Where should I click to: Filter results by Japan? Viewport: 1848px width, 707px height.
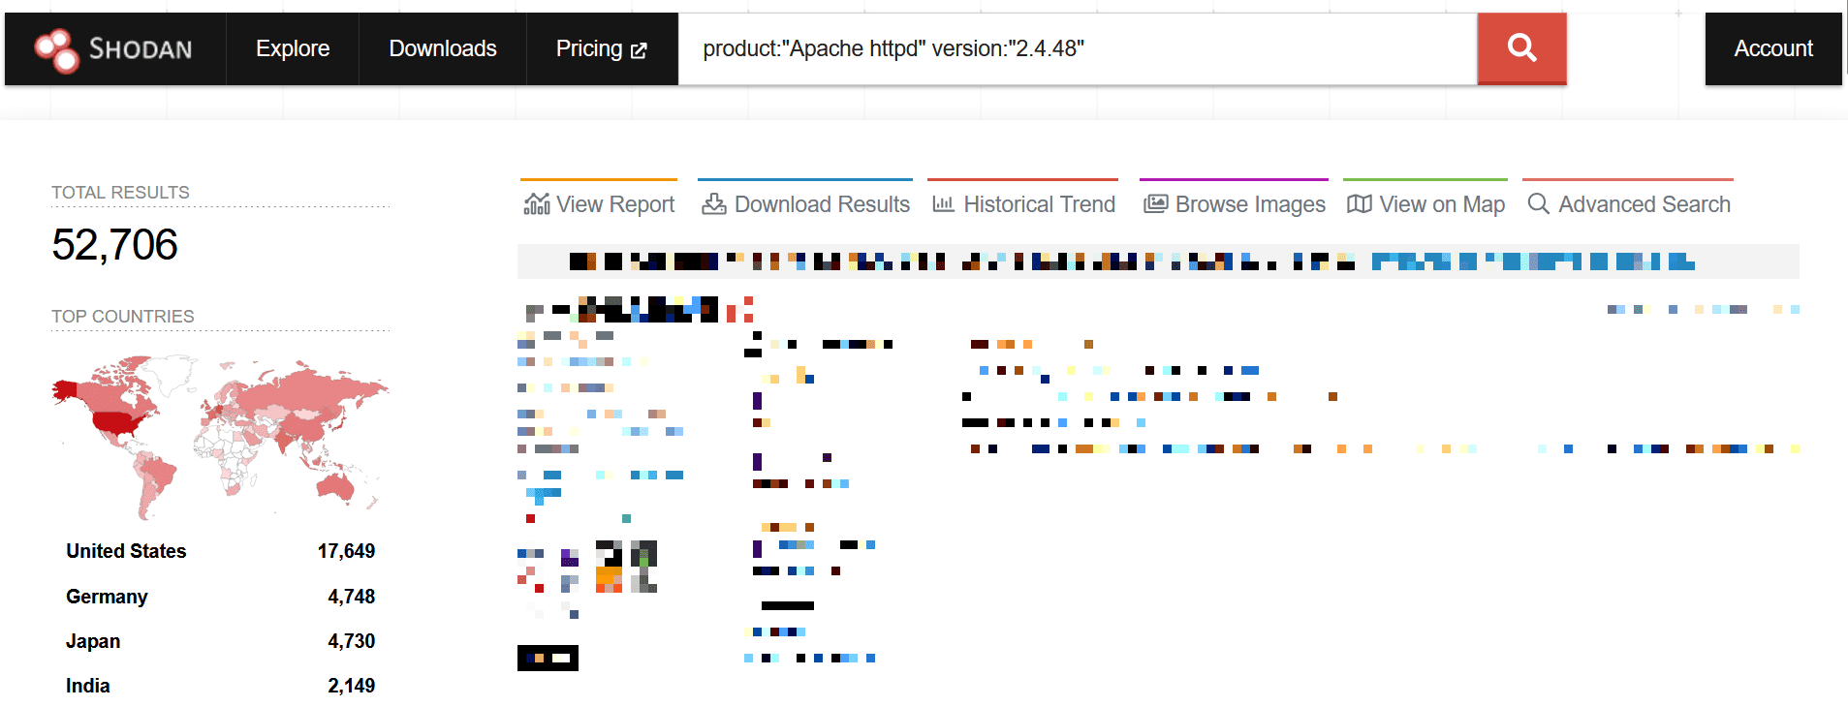pyautogui.click(x=93, y=641)
